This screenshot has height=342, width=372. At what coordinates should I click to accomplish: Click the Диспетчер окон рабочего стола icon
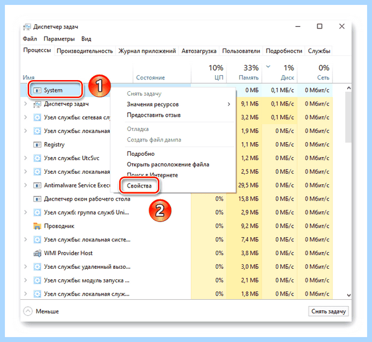coord(37,199)
